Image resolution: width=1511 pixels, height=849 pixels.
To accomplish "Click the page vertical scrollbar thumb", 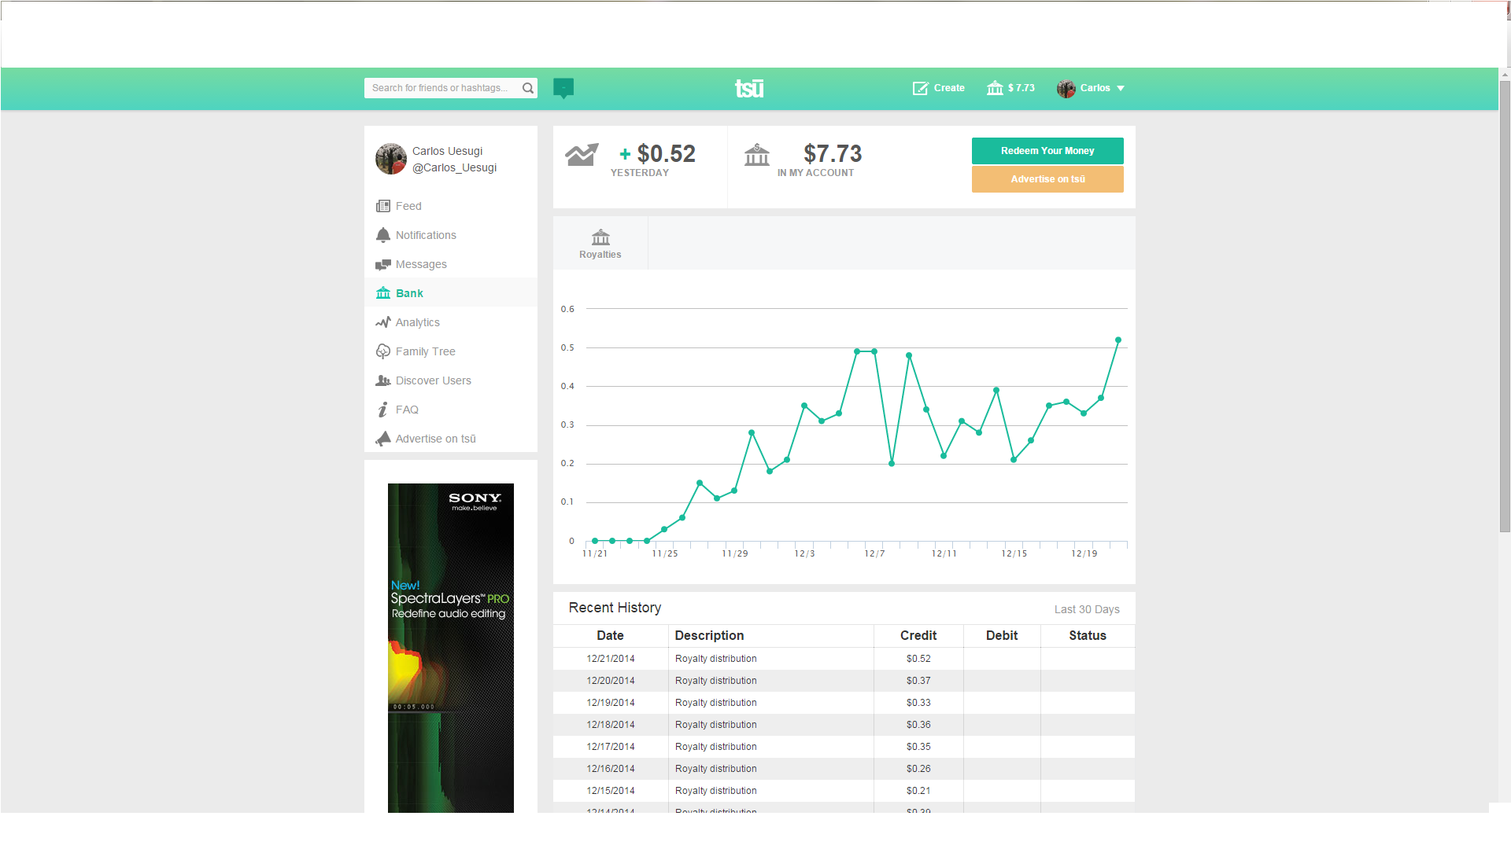I will [1505, 307].
